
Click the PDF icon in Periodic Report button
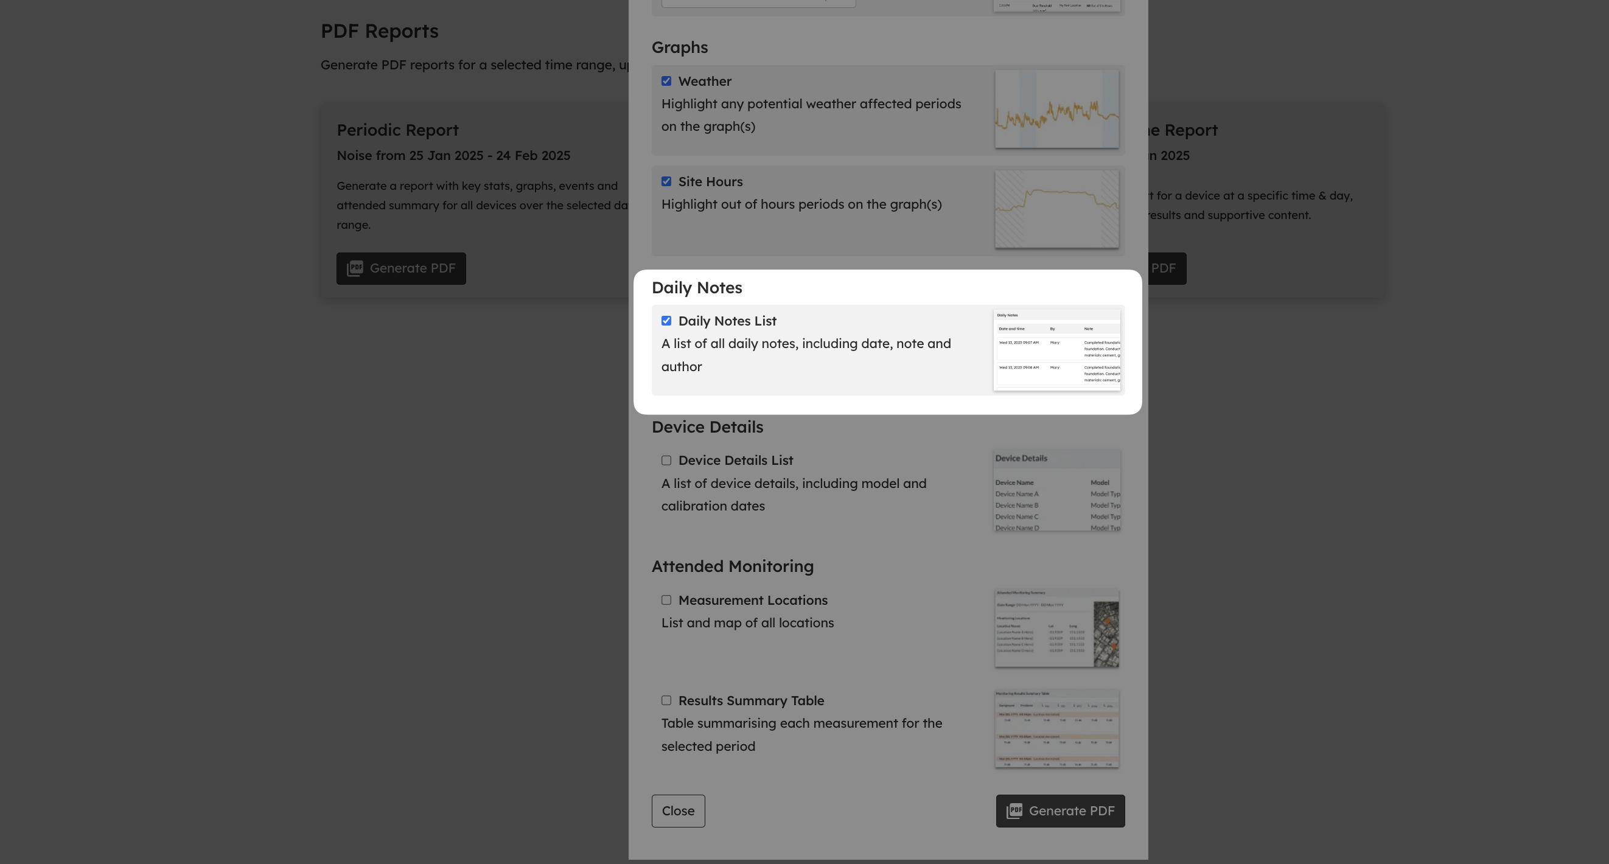click(355, 269)
